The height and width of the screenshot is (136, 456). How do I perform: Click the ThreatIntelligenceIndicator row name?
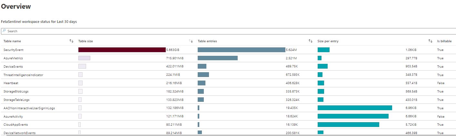tap(23, 75)
